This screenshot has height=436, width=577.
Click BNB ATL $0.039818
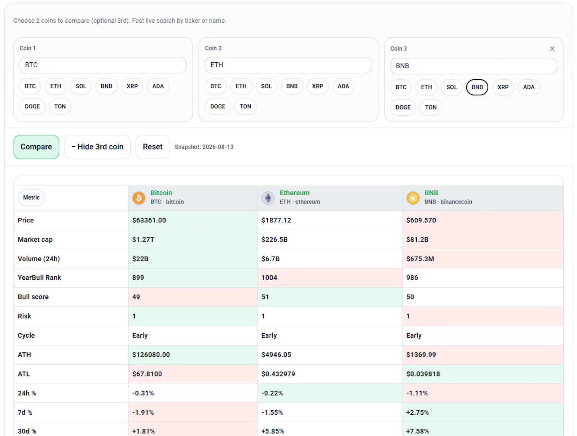423,374
